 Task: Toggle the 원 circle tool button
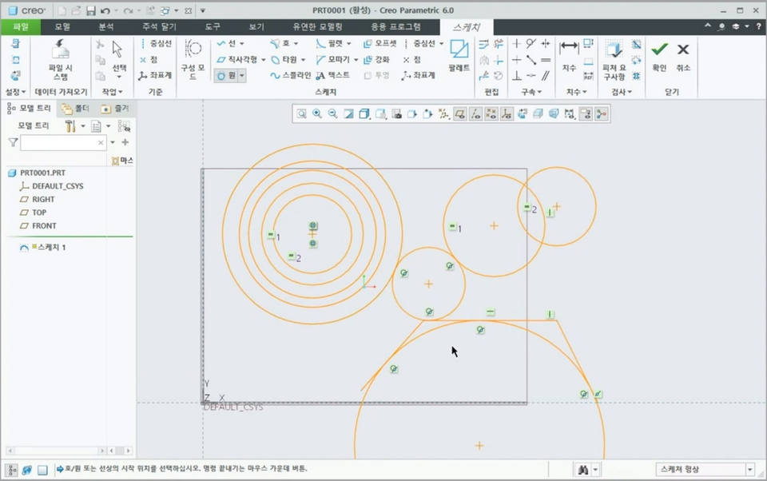click(226, 75)
